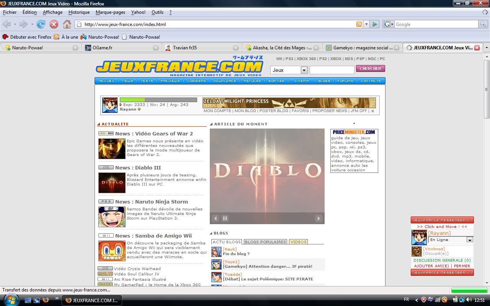Open the En Ligne status dropdown
Image resolution: width=490 pixels, height=306 pixels.
(451, 239)
